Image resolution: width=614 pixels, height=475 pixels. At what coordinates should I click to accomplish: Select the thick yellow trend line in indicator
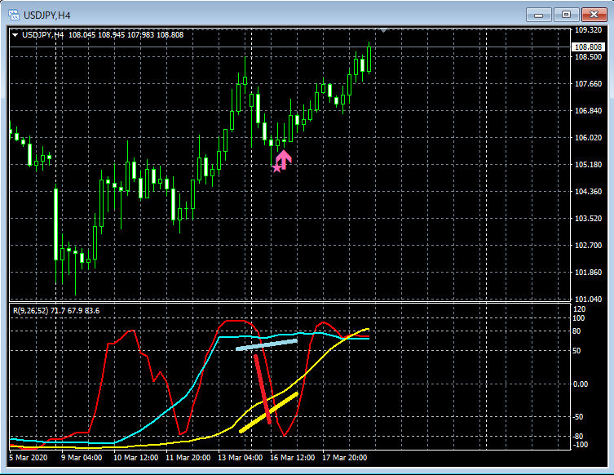point(268,412)
